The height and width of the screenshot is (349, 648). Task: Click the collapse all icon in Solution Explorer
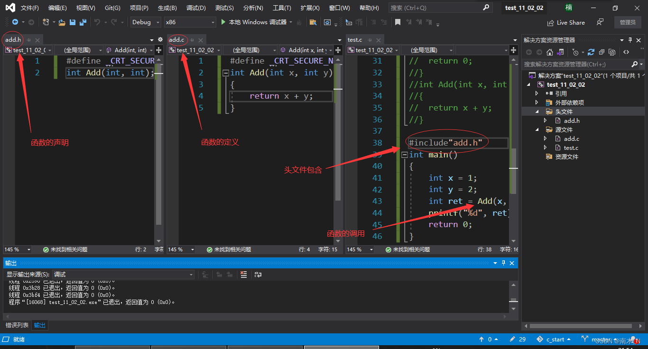point(602,52)
